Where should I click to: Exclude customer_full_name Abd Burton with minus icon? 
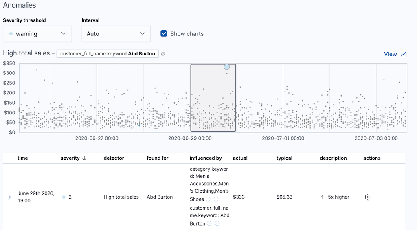[217, 223]
